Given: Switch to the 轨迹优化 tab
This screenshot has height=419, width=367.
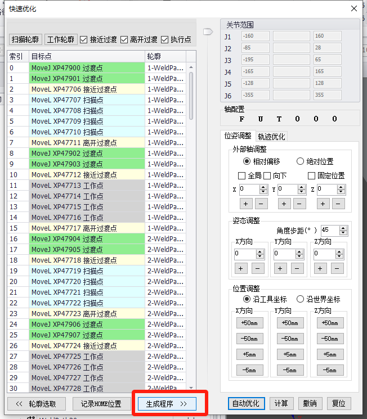Looking at the screenshot, I should pos(271,137).
